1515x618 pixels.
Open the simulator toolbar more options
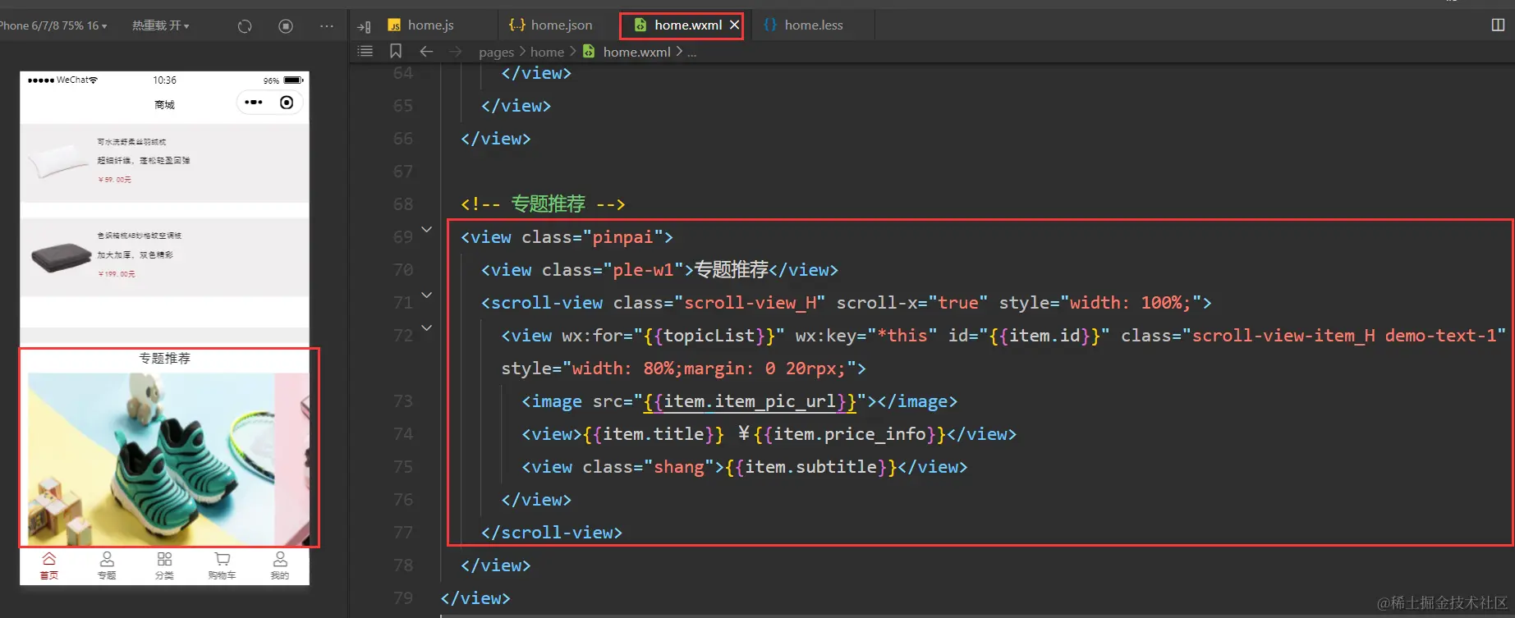[327, 26]
